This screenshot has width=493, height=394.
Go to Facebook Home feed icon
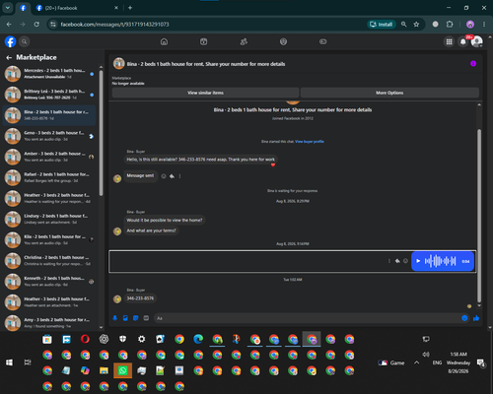pos(164,41)
